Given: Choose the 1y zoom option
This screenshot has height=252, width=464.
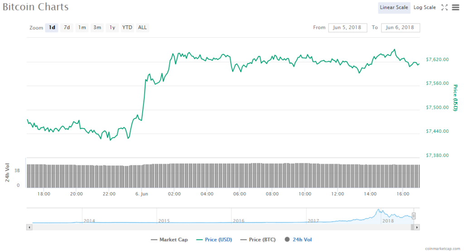Looking at the screenshot, I should coord(112,28).
